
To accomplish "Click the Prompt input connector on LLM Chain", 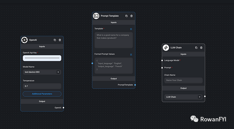I will pos(162,68).
